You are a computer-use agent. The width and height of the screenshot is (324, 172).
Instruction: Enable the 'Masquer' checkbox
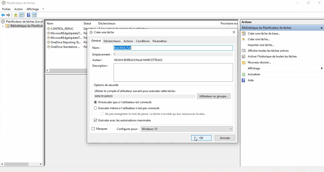pos(93,129)
